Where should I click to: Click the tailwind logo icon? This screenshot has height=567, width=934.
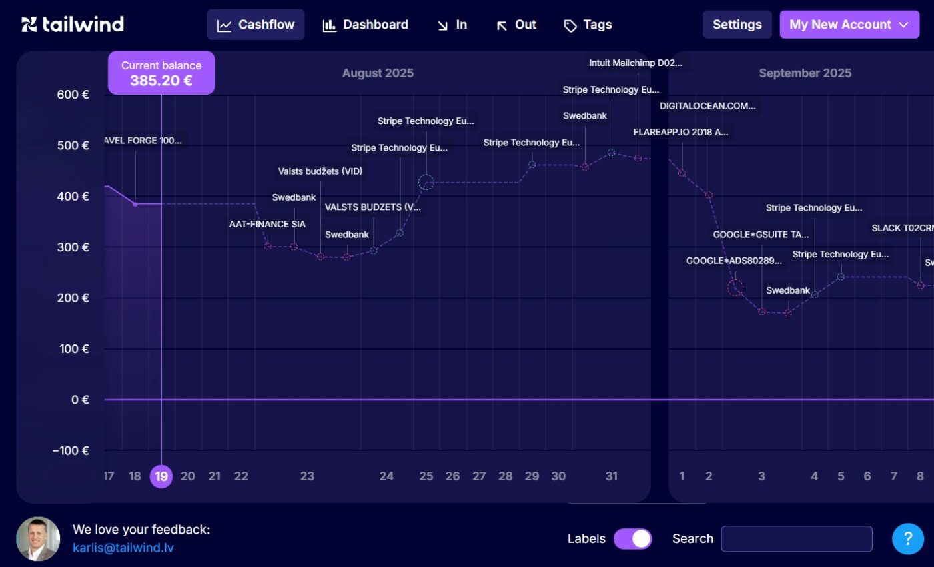29,25
